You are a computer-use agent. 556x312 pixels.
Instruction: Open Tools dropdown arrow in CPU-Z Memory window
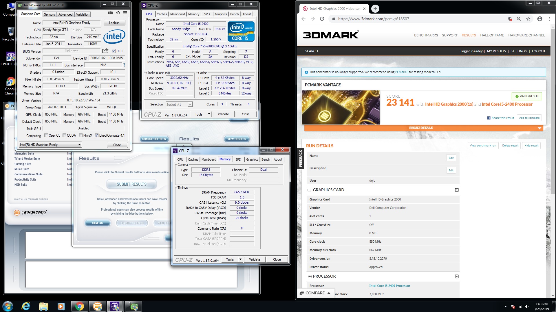[x=240, y=259]
